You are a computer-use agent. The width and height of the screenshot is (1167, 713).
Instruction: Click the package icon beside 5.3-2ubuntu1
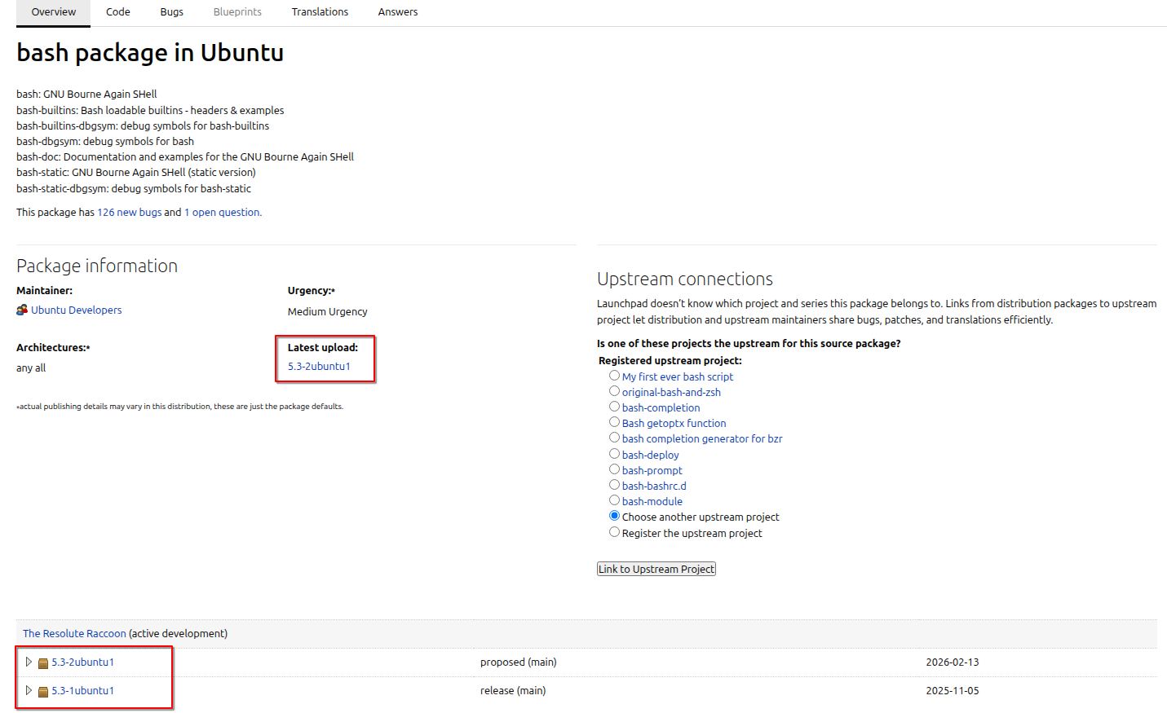(x=43, y=663)
